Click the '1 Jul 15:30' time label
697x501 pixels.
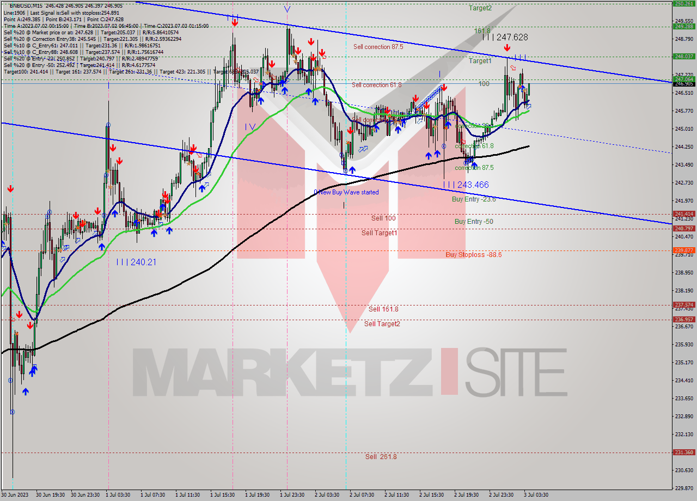click(x=222, y=495)
